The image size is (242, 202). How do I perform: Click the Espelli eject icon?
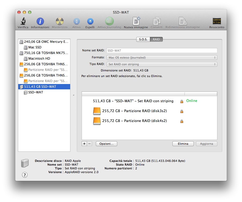(90, 21)
